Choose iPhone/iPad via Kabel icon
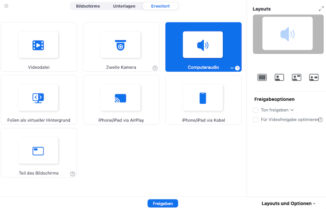326x209 pixels. (x=203, y=98)
